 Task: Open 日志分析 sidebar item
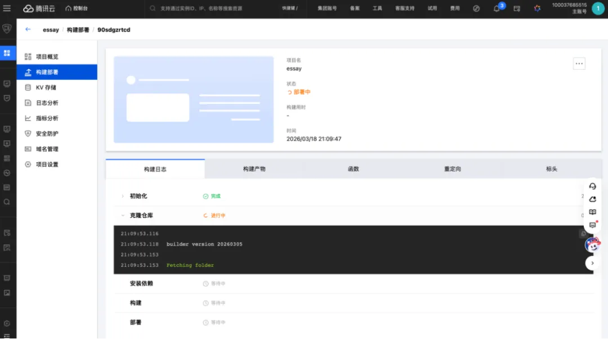pos(57,103)
